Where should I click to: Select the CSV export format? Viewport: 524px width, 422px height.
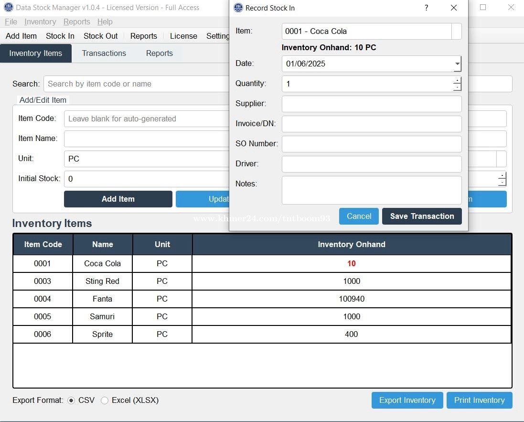tap(71, 400)
